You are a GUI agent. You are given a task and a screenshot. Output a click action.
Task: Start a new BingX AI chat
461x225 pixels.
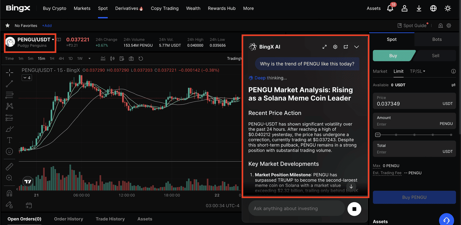pos(346,47)
